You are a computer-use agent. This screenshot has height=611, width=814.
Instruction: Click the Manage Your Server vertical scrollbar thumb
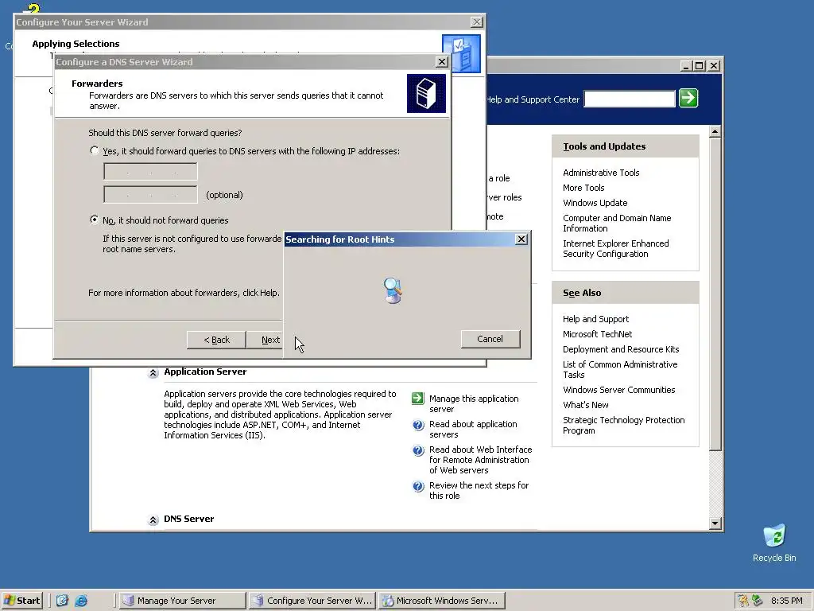click(715, 294)
